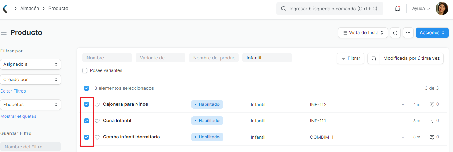
Task: Click the 3 de 3 count text
Action: pyautogui.click(x=432, y=88)
